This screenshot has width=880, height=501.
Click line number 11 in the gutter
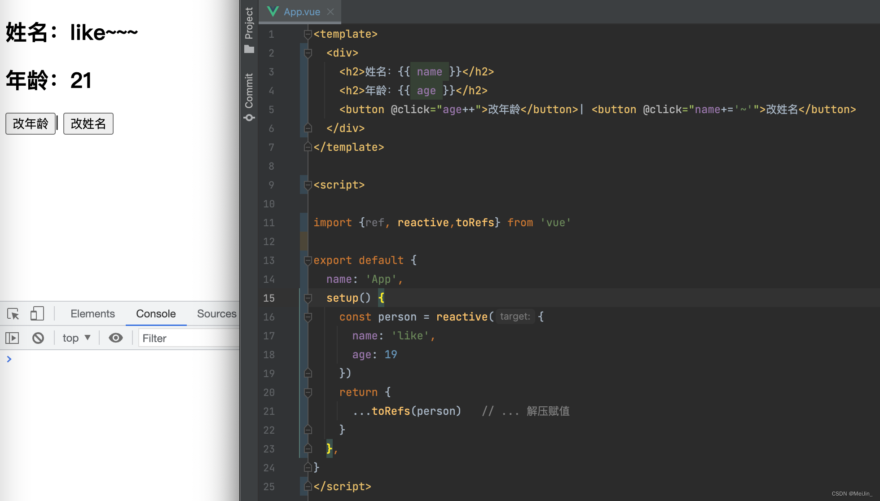click(269, 223)
